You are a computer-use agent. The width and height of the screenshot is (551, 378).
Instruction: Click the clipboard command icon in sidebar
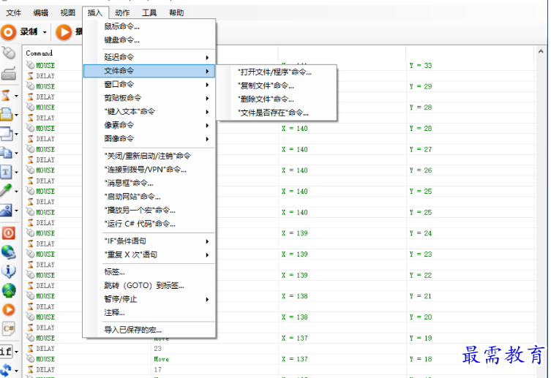click(x=6, y=153)
